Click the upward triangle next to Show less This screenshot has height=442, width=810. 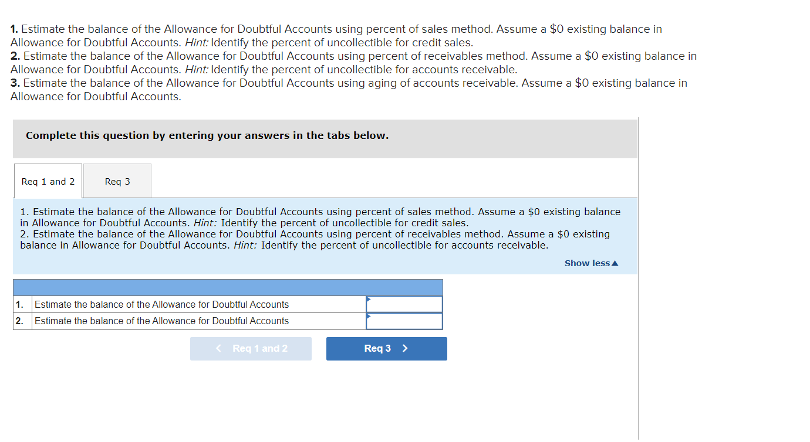pyautogui.click(x=614, y=263)
